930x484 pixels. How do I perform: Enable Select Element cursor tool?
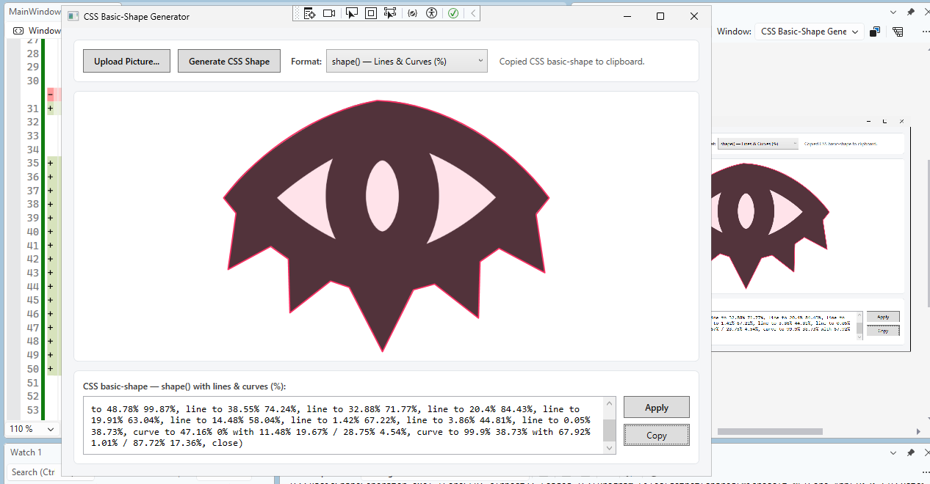(x=352, y=13)
